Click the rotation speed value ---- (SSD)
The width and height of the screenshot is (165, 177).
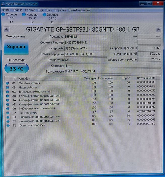tap(149, 48)
